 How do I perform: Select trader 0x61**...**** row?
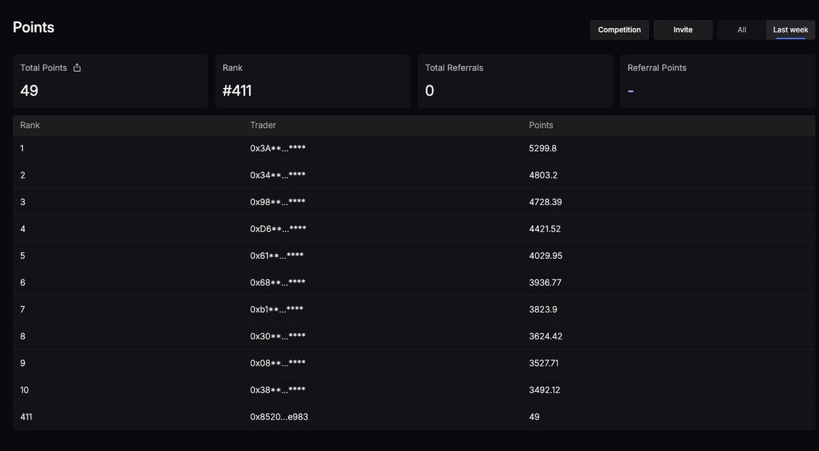pyautogui.click(x=414, y=255)
